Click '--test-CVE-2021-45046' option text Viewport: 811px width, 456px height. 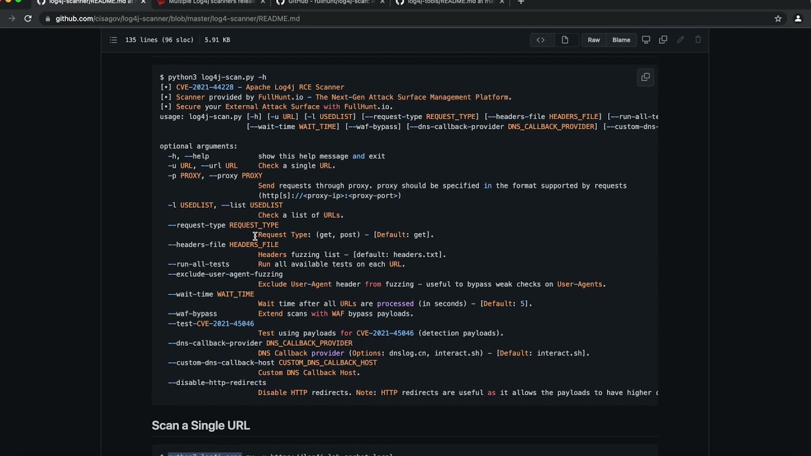(211, 324)
